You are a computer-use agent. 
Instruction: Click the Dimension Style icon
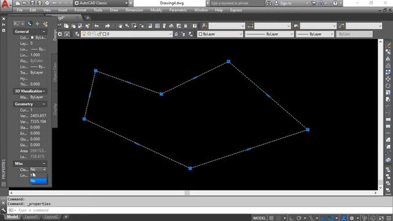250,26
